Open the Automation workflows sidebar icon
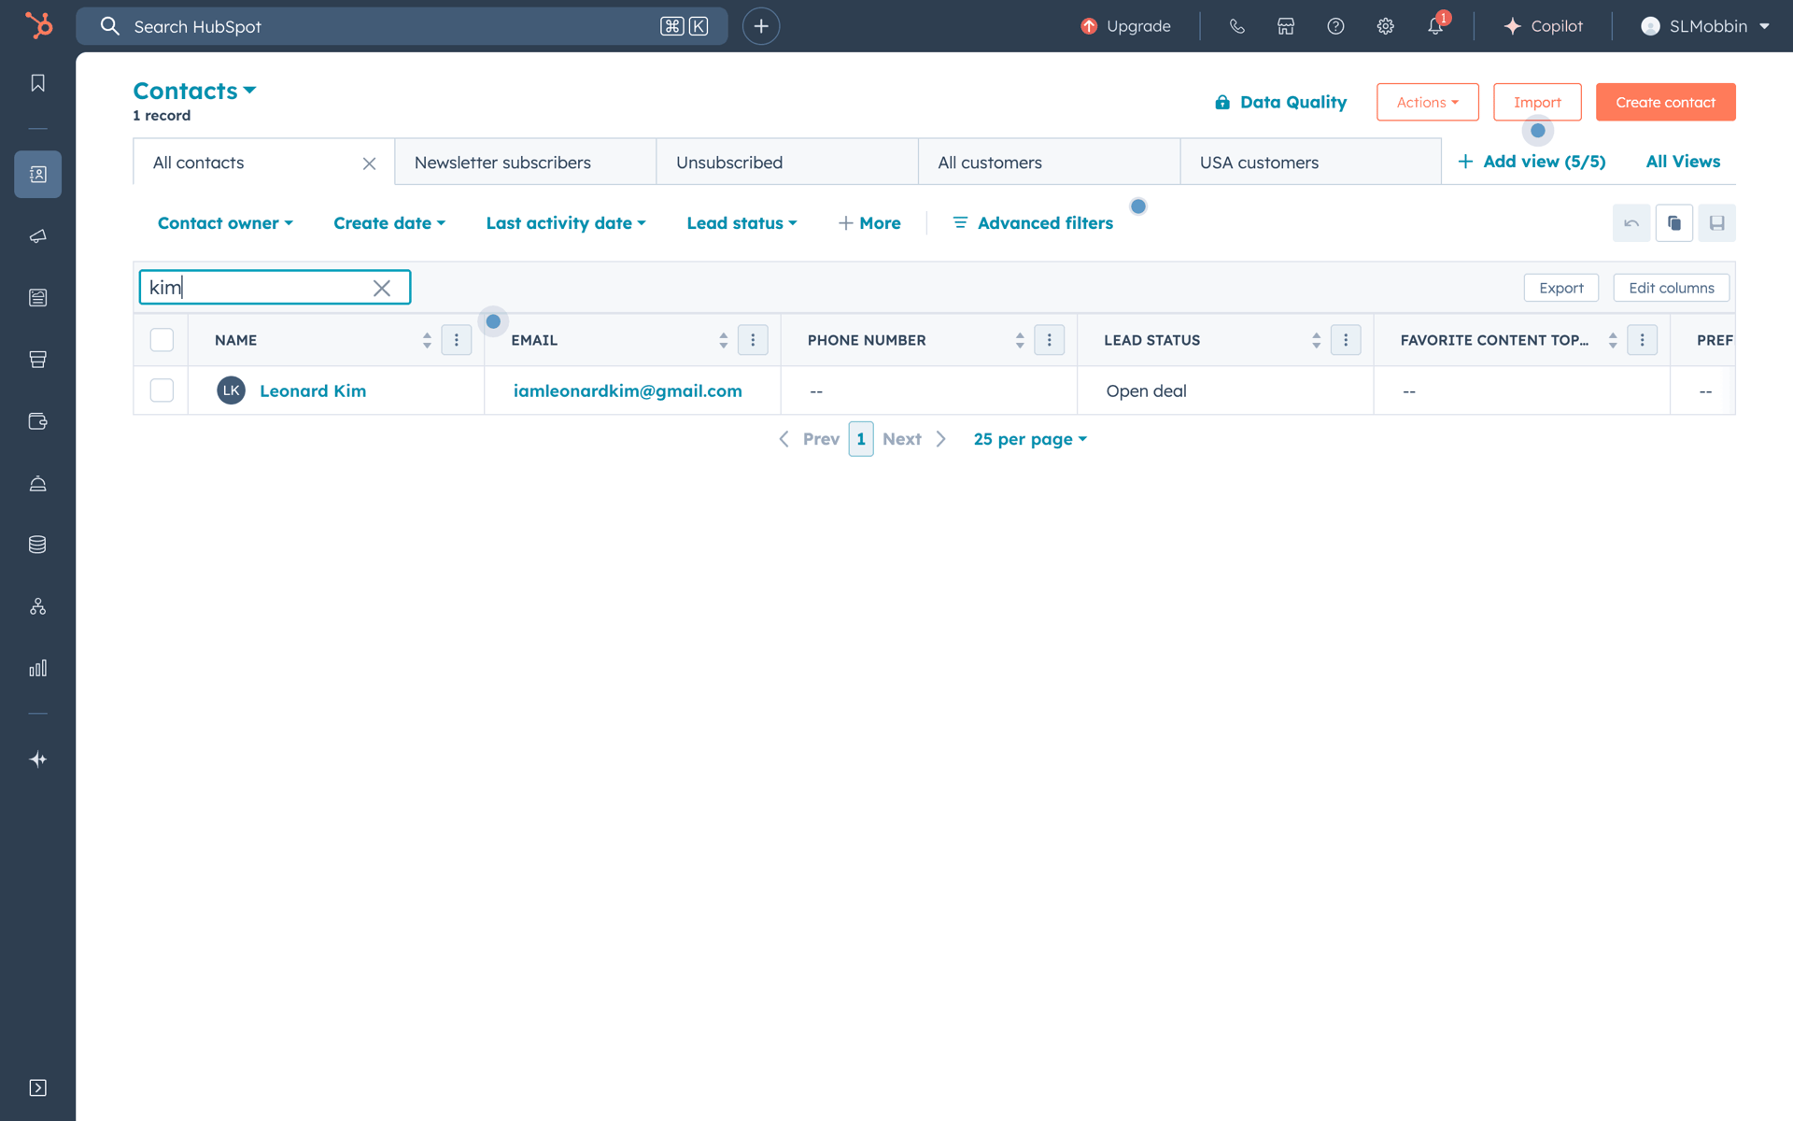Screen dimensions: 1793x1121 37,606
